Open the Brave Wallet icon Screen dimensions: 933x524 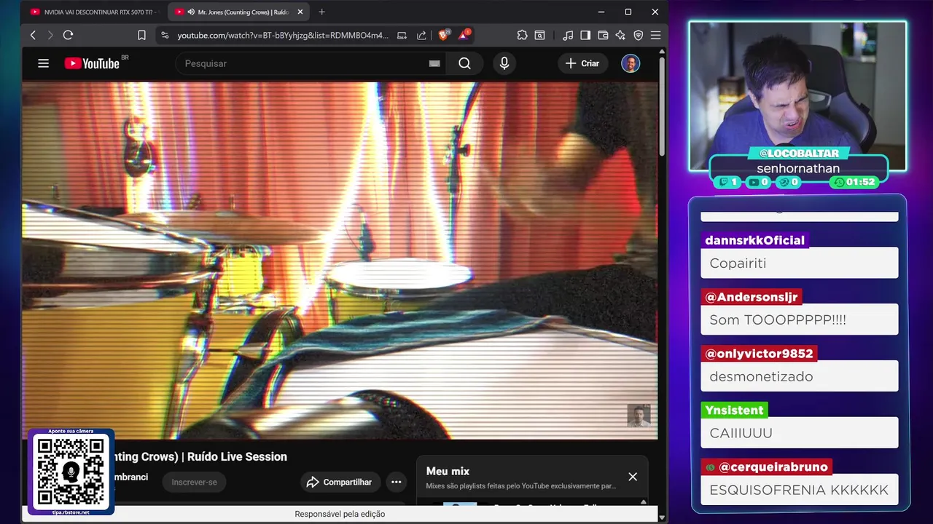click(603, 35)
